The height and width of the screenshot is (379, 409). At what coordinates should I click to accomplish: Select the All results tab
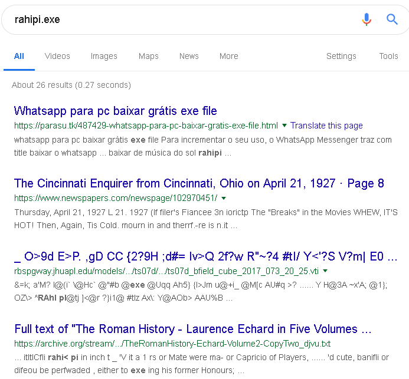point(19,56)
